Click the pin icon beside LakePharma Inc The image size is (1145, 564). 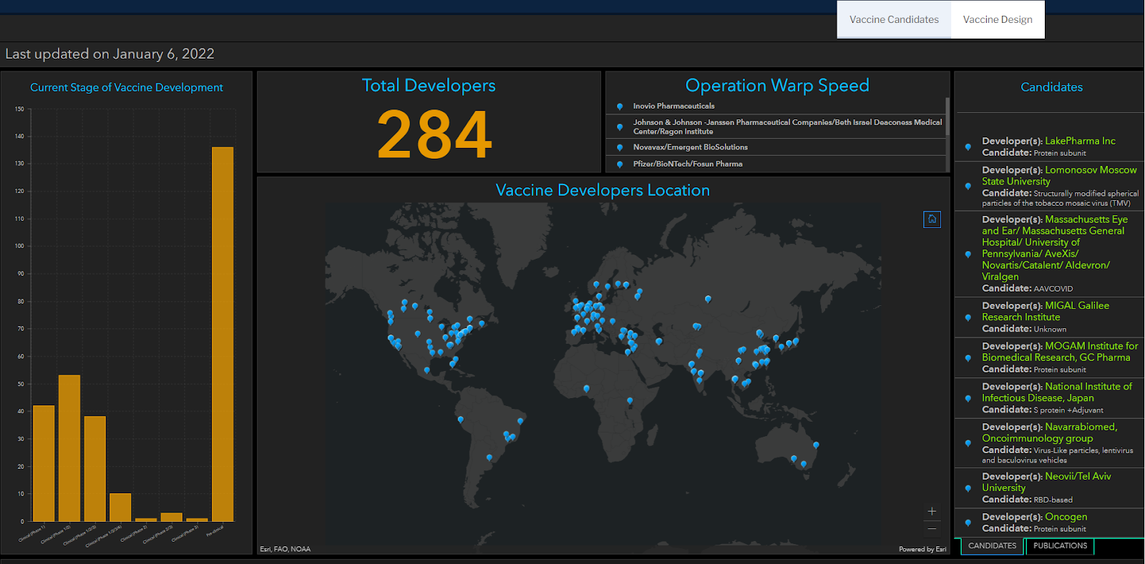[x=968, y=147]
